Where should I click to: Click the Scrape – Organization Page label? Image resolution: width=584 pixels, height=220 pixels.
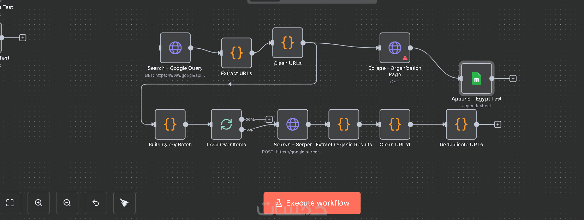click(395, 71)
